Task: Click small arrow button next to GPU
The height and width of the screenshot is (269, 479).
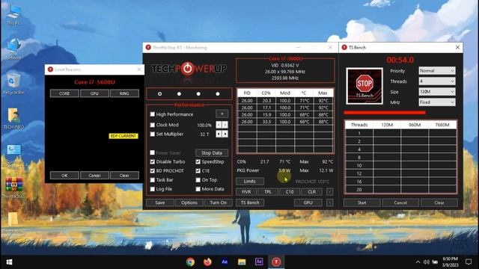Action: [x=329, y=202]
